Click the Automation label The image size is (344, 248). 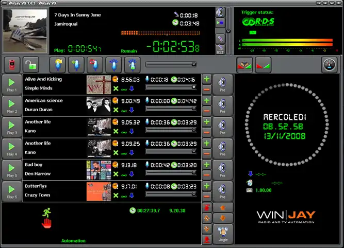click(73, 241)
